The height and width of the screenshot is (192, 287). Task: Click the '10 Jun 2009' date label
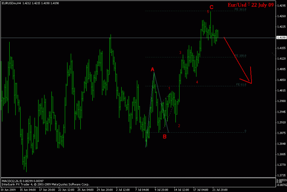pyautogui.click(x=9, y=190)
